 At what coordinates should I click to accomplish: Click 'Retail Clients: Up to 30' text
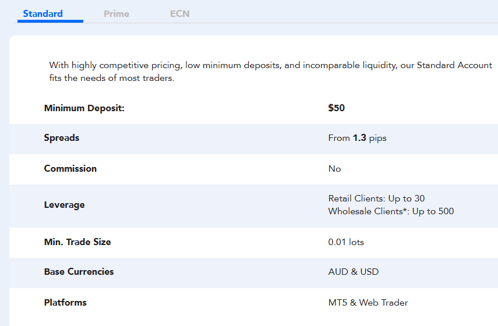[x=376, y=199]
